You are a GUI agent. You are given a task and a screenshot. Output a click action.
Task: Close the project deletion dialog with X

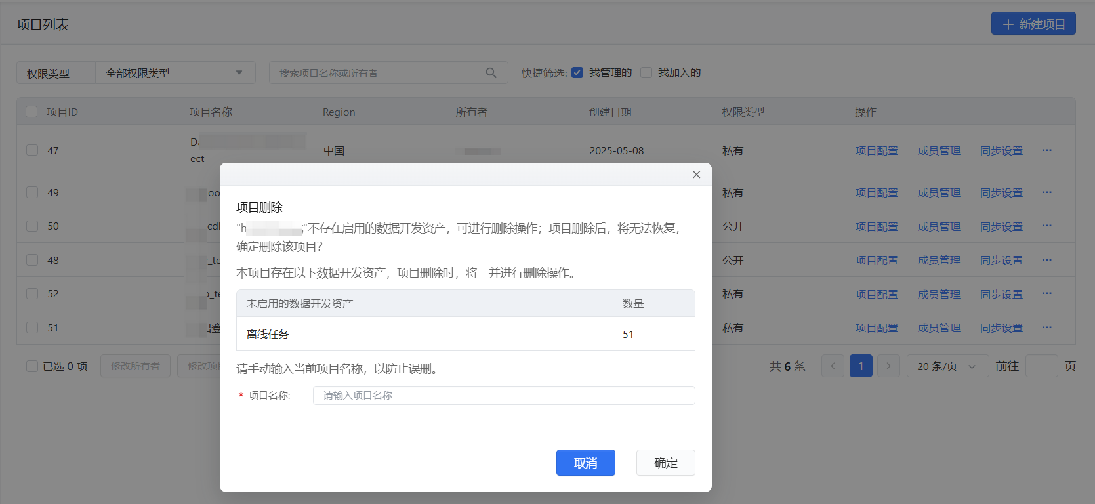tap(696, 175)
